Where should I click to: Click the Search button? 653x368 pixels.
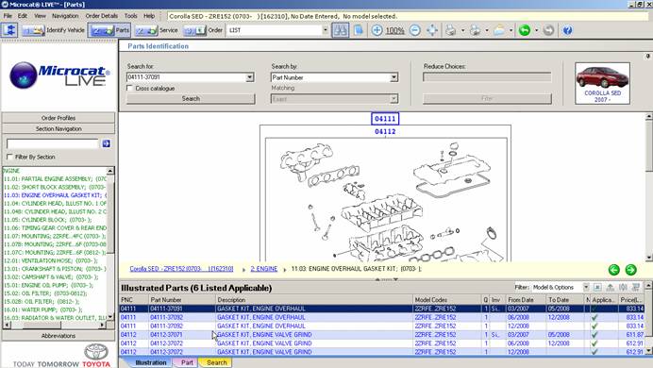click(x=191, y=99)
